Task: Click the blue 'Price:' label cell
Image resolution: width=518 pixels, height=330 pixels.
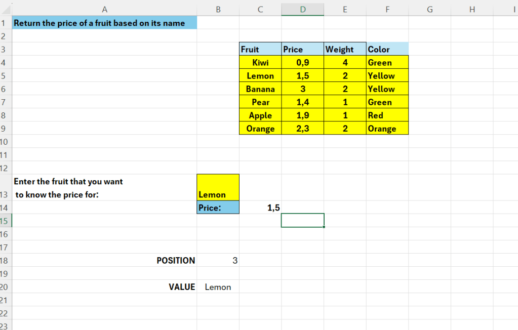Action: pyautogui.click(x=218, y=208)
